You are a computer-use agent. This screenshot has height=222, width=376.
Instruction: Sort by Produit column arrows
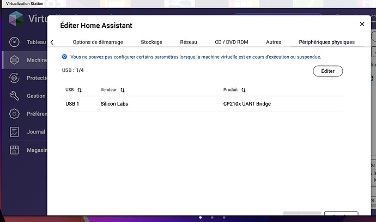tap(244, 90)
